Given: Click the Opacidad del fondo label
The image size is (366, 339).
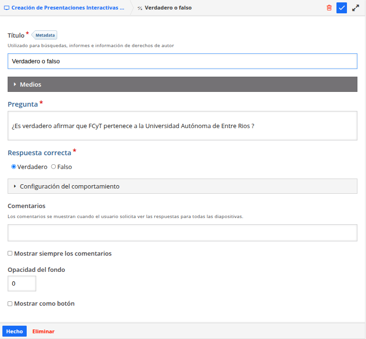Looking at the screenshot, I should [x=36, y=270].
